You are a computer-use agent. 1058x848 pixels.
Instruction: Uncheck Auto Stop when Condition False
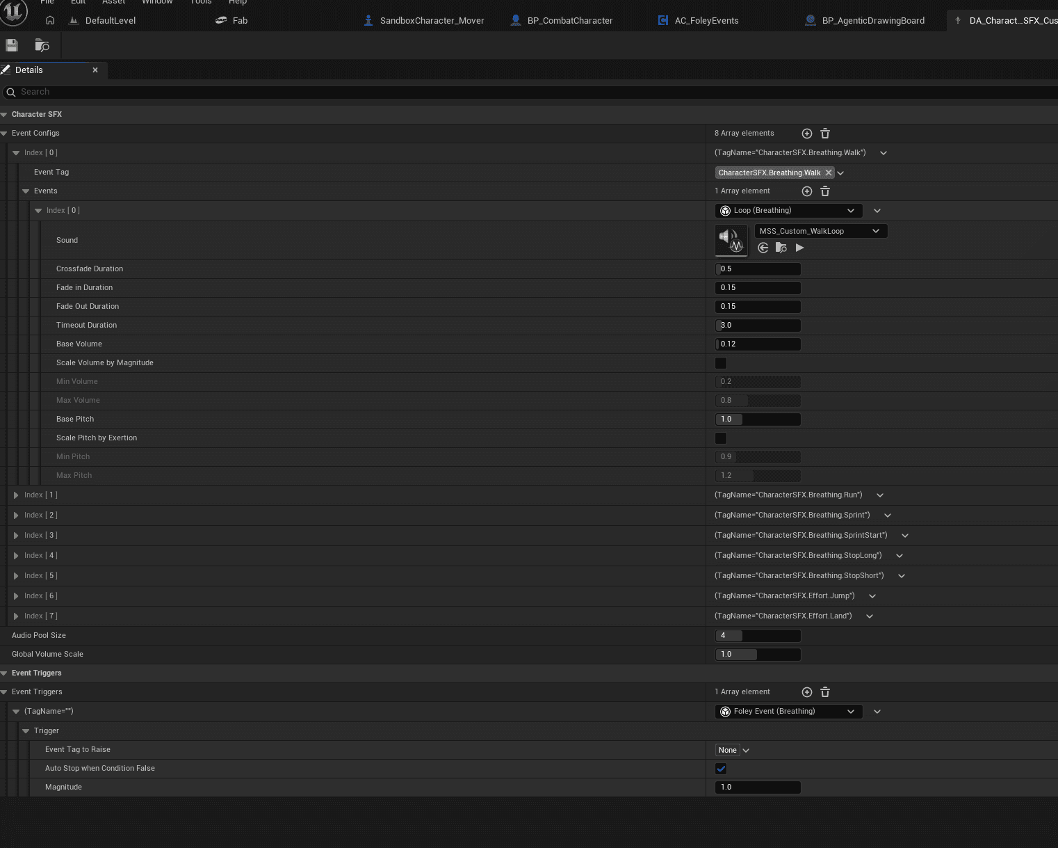tap(721, 769)
